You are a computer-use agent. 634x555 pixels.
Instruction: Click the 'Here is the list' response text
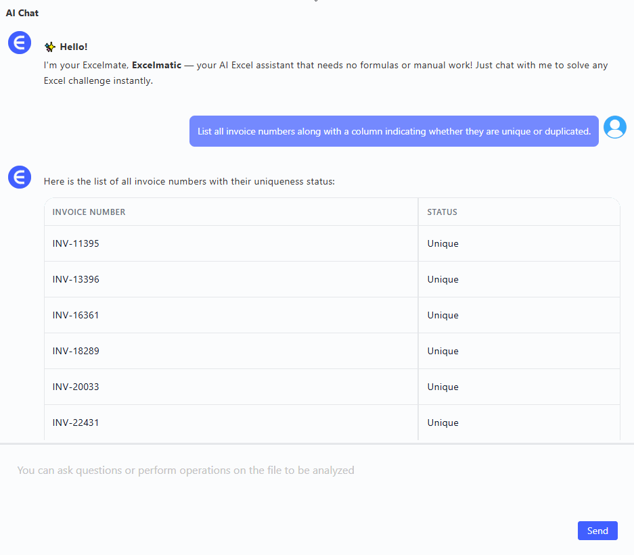click(x=189, y=181)
